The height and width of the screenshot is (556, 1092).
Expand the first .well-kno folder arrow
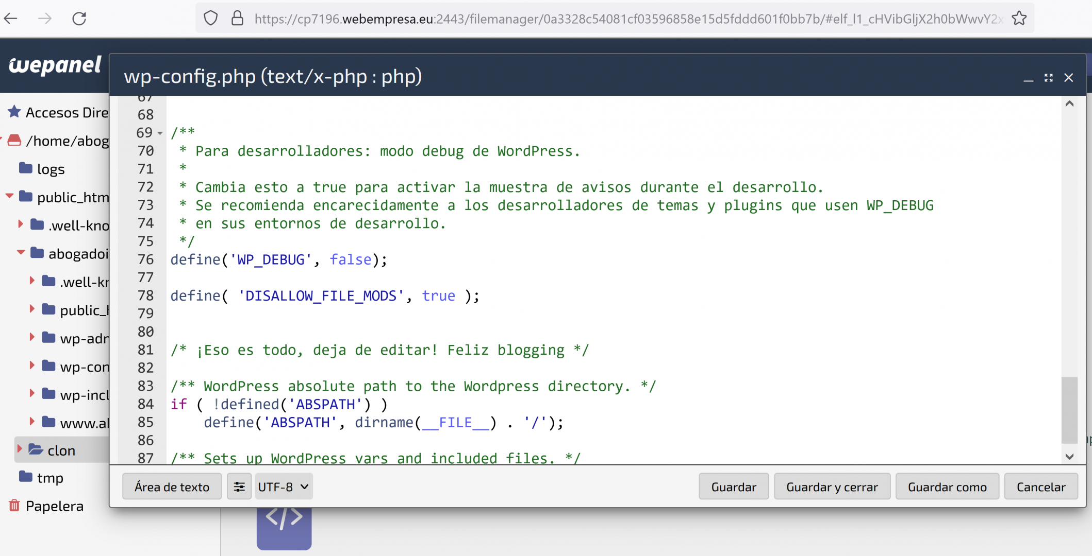click(x=21, y=224)
